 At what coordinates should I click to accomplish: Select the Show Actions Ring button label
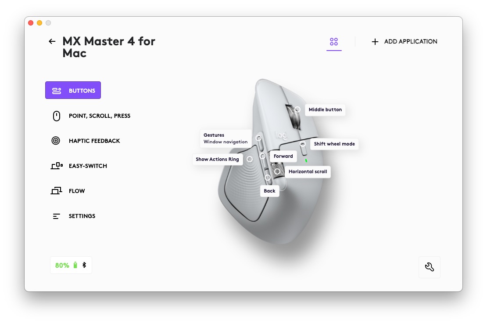(x=218, y=159)
